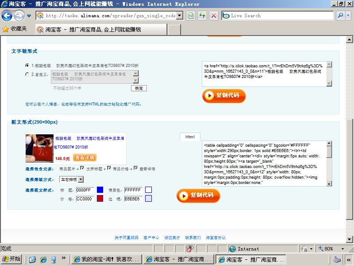Open the Favorites star 收藏夹
This screenshot has width=354, height=266.
tap(15, 29)
